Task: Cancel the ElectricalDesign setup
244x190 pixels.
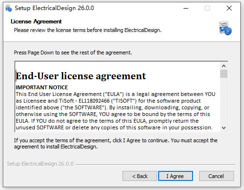Action: click(216, 176)
